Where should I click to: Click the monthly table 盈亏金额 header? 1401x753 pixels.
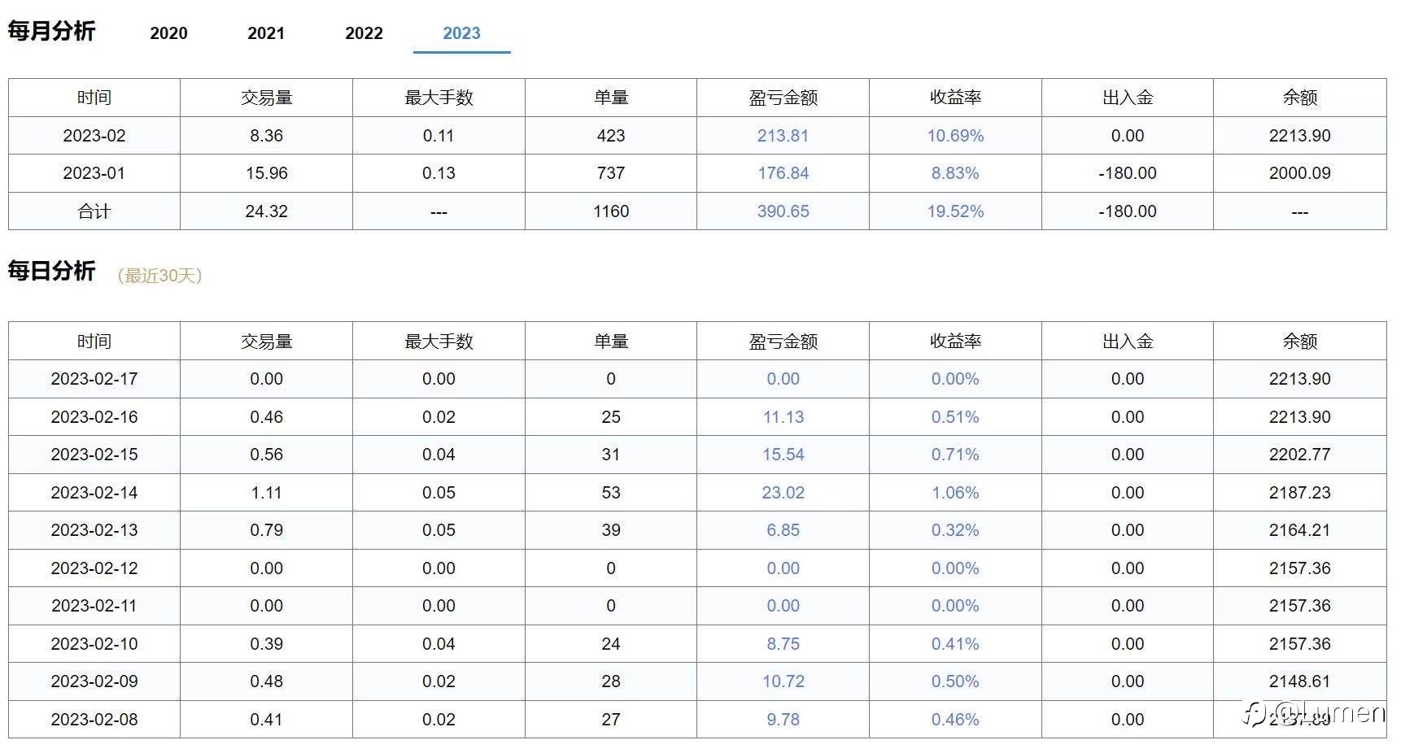coord(783,98)
